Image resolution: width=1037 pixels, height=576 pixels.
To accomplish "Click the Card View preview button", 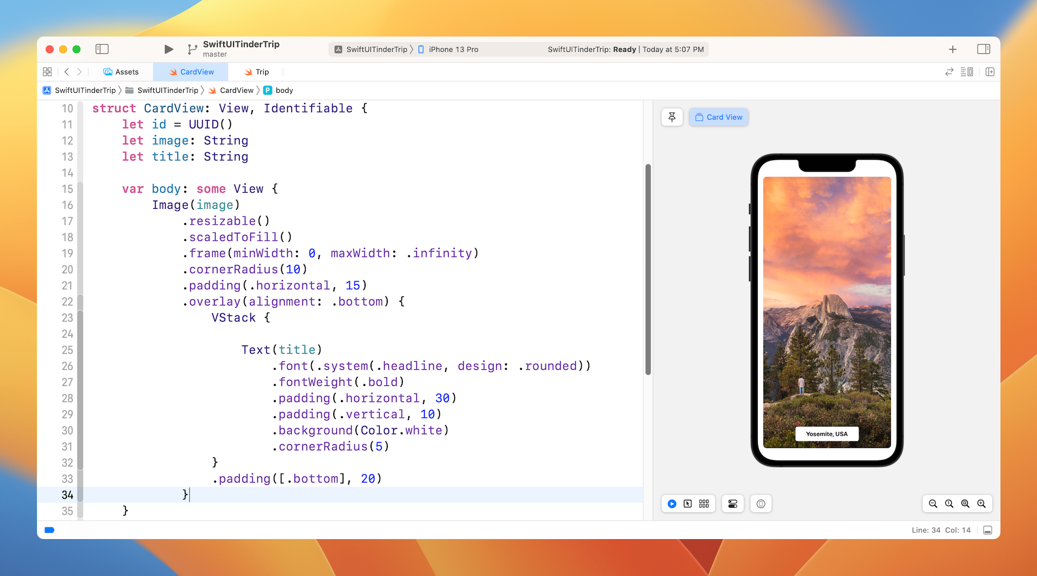I will (718, 117).
